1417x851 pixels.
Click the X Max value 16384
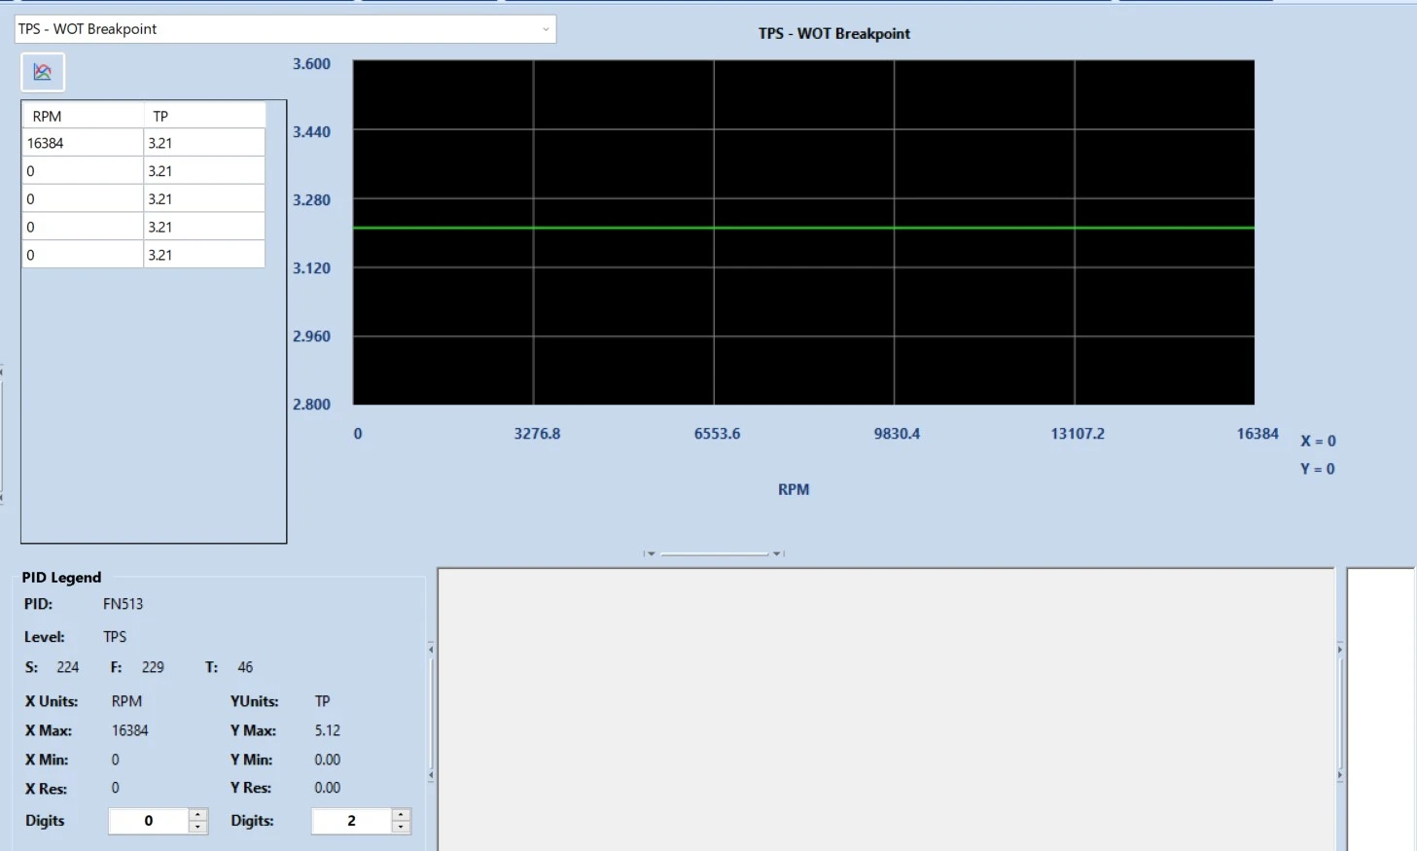pos(130,730)
